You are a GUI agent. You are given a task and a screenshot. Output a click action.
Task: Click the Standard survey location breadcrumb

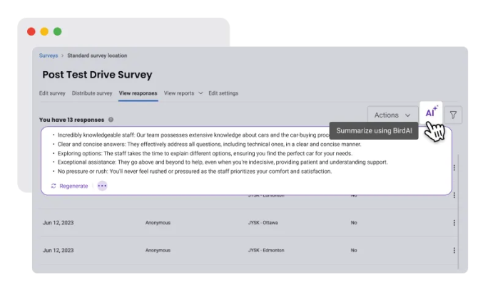[97, 56]
